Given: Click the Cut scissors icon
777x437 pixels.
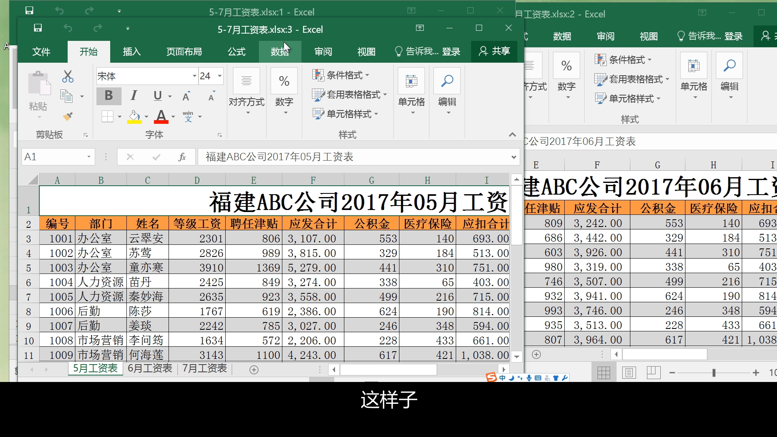Looking at the screenshot, I should pyautogui.click(x=68, y=76).
